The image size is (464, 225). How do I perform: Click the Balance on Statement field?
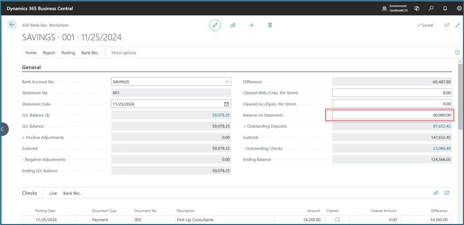pos(392,115)
